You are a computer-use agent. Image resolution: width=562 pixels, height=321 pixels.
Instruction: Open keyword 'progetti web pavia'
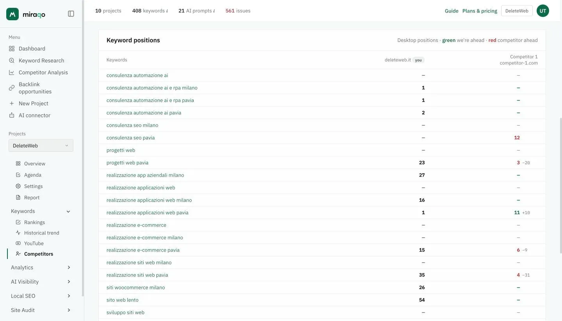(127, 163)
